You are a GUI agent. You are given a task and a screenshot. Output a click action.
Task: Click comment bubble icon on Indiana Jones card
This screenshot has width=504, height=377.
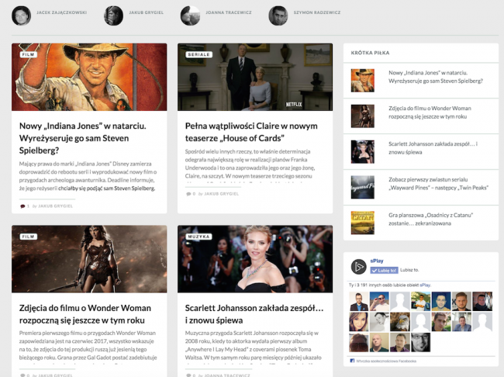[x=22, y=206]
